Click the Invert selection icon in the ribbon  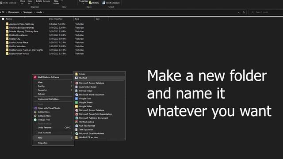[104, 3]
